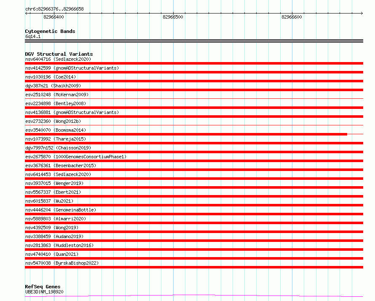The width and height of the screenshot is (375, 301).
Task: Click the red bar under nsv6404716
Action: 194,63
